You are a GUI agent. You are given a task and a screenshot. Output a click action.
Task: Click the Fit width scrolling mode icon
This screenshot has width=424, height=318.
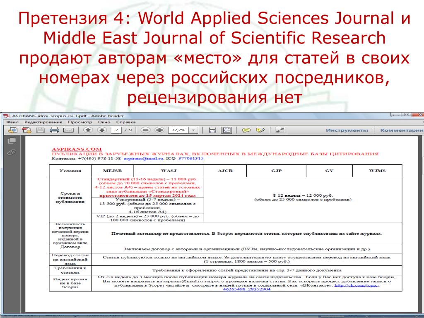pos(212,130)
